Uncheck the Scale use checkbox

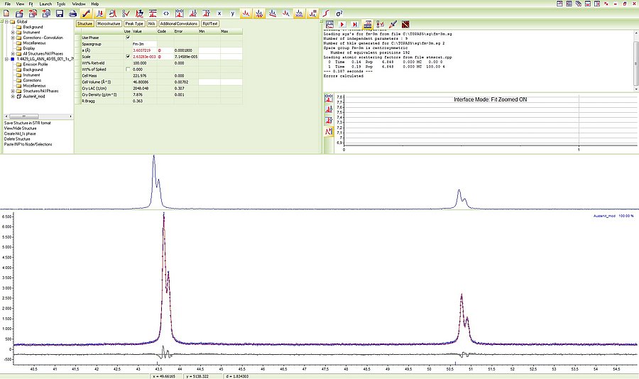click(x=128, y=56)
